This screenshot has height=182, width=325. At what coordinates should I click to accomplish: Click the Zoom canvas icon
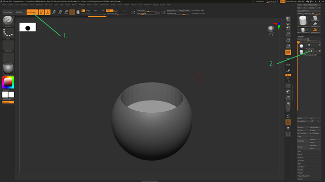coord(288,34)
